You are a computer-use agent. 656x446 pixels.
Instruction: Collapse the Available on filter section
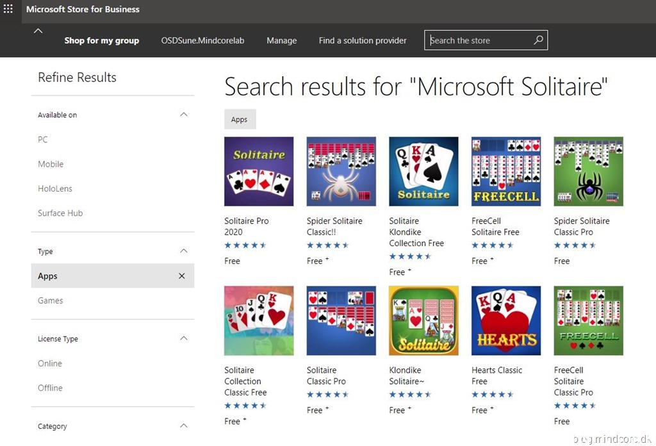(x=184, y=115)
